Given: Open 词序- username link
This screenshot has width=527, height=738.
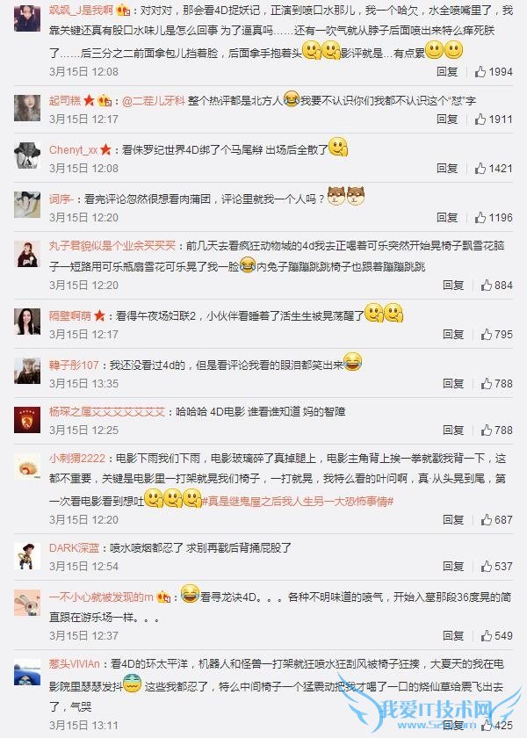Looking at the screenshot, I should pos(61,199).
